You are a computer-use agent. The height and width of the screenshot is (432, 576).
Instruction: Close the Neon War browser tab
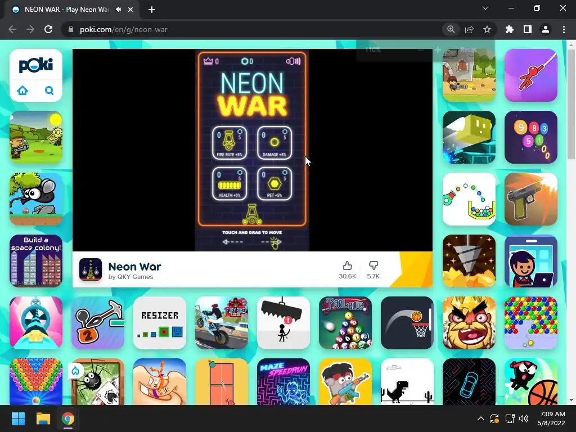(x=130, y=10)
